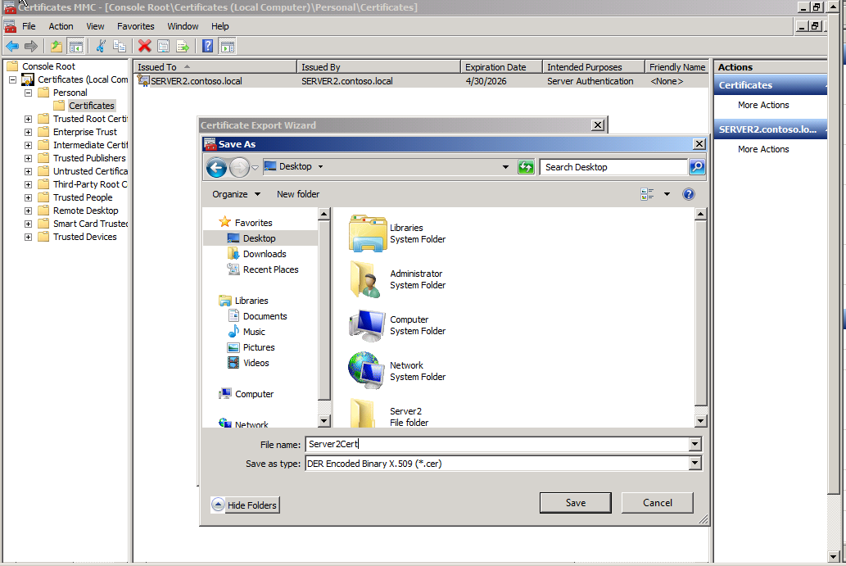Click the New folder button
The image size is (846, 566).
click(298, 194)
